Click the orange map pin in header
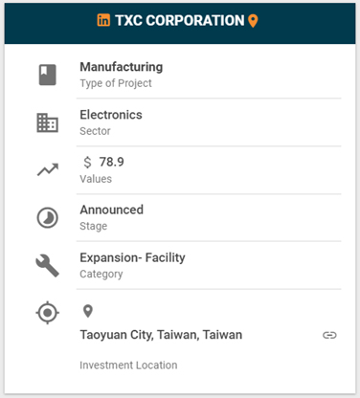This screenshot has height=398, width=360. click(253, 21)
